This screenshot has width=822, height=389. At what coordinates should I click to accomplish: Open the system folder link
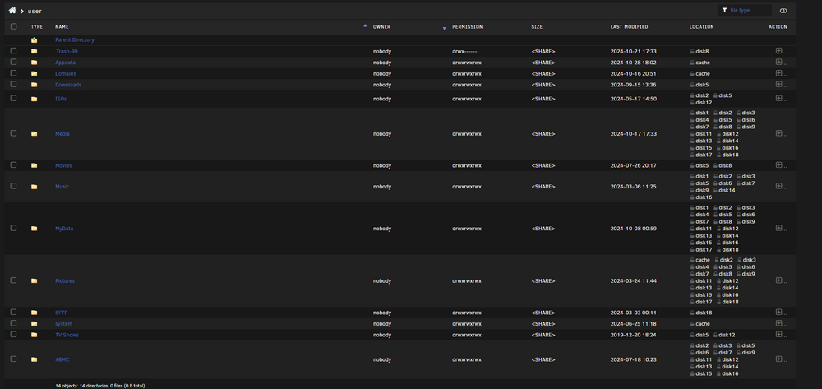[63, 323]
